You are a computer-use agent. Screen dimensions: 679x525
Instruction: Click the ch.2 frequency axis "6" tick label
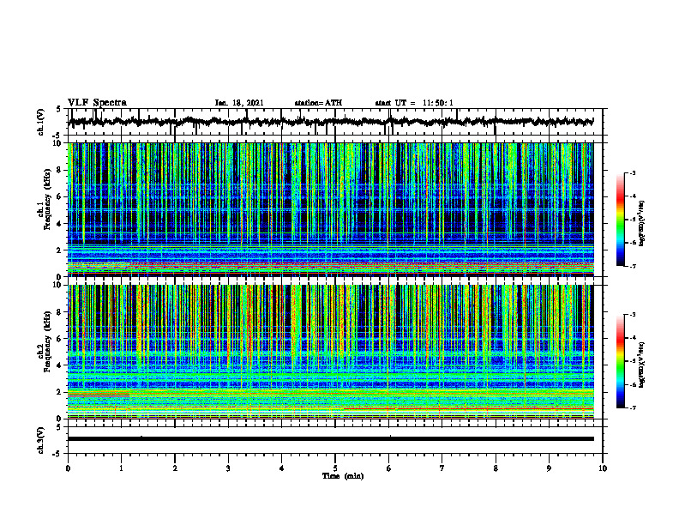[59, 339]
